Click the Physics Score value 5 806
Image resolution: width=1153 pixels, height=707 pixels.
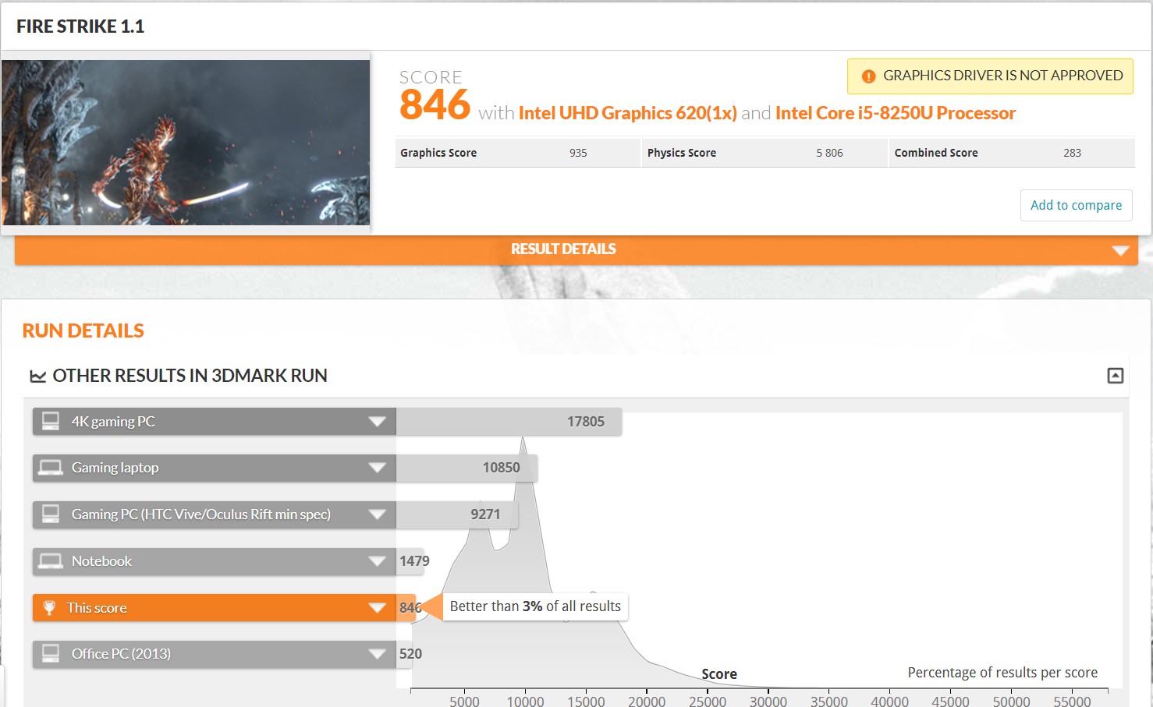[829, 153]
